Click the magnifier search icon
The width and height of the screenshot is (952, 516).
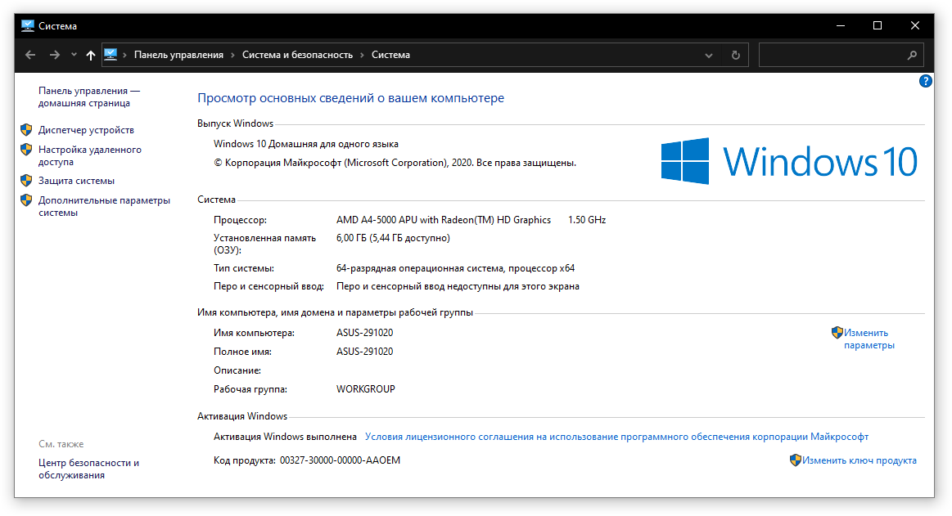(912, 55)
